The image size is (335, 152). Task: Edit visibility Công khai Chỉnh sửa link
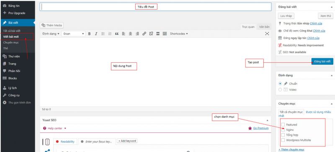click(319, 31)
